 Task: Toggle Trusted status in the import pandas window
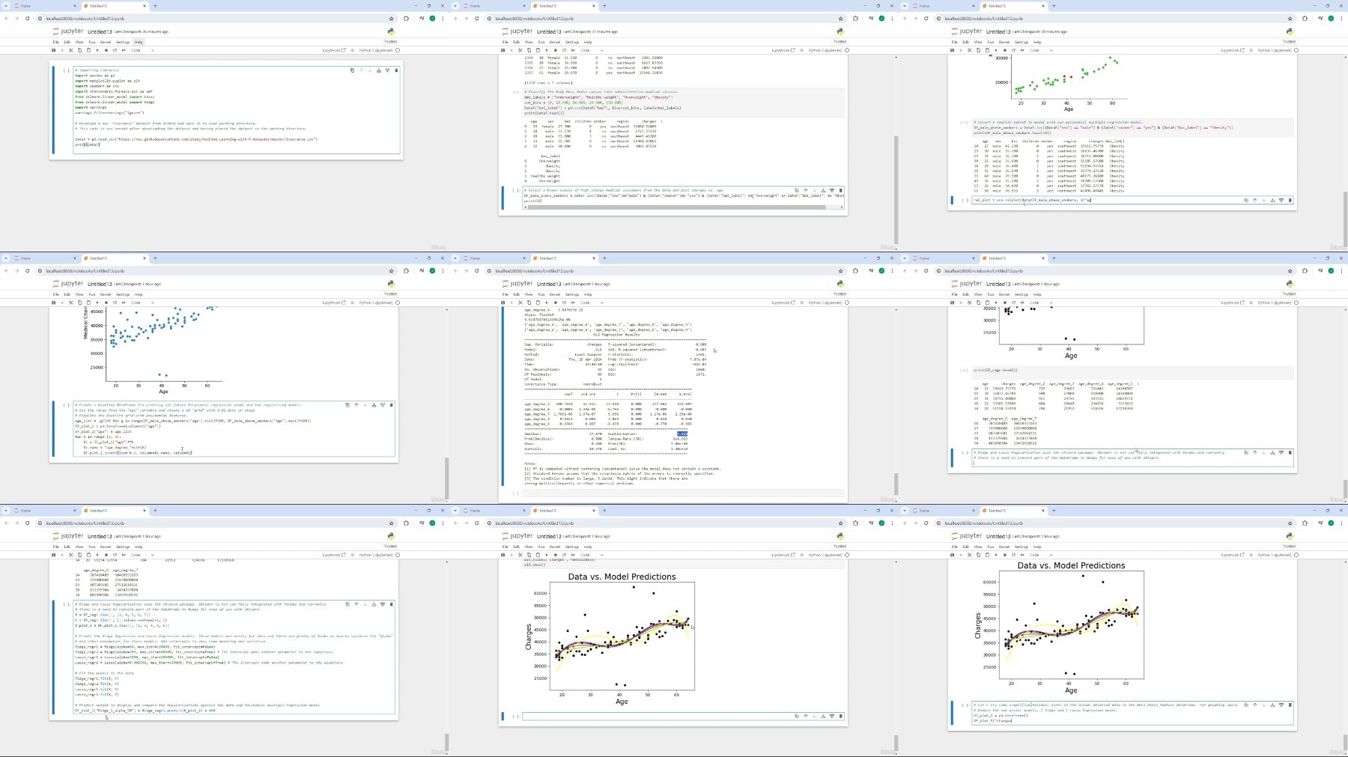click(x=391, y=42)
